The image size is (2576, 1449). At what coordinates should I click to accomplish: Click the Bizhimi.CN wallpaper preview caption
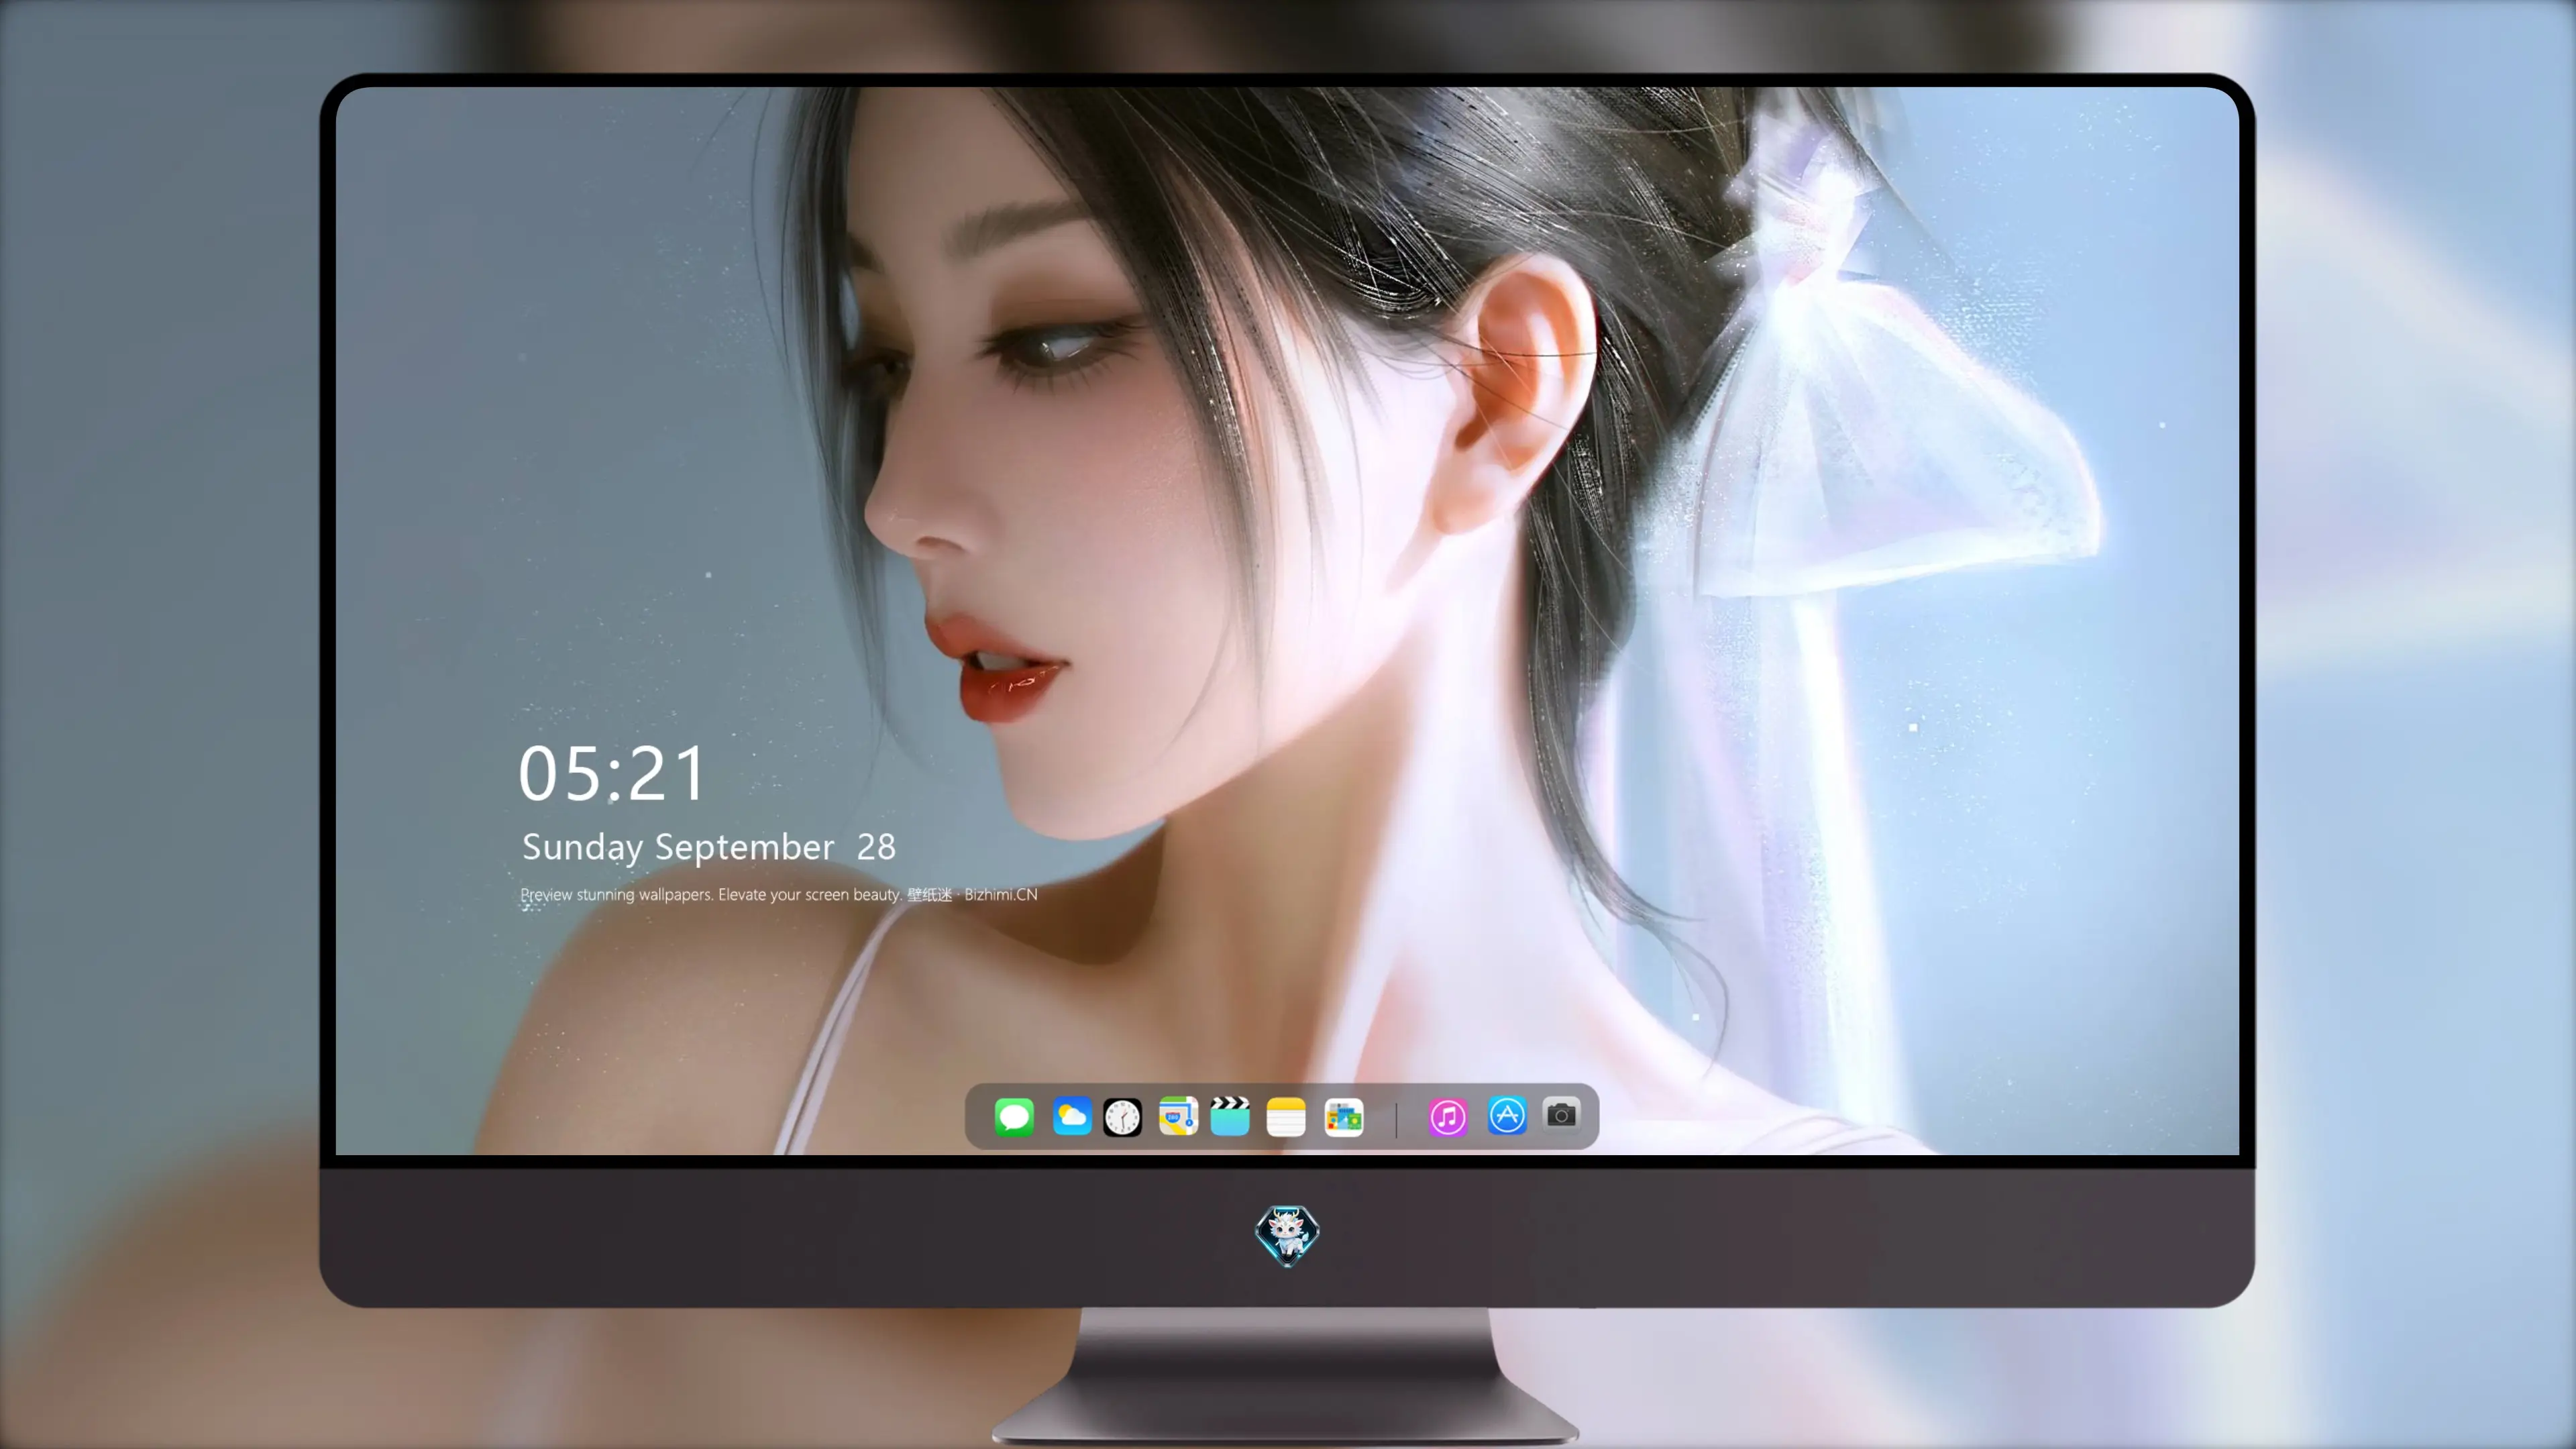pyautogui.click(x=779, y=894)
